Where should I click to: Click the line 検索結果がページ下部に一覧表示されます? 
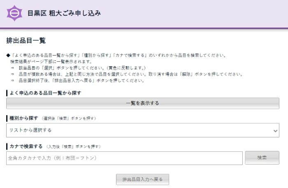point(51,62)
